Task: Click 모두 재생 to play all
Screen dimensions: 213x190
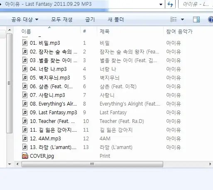Action: [62, 19]
